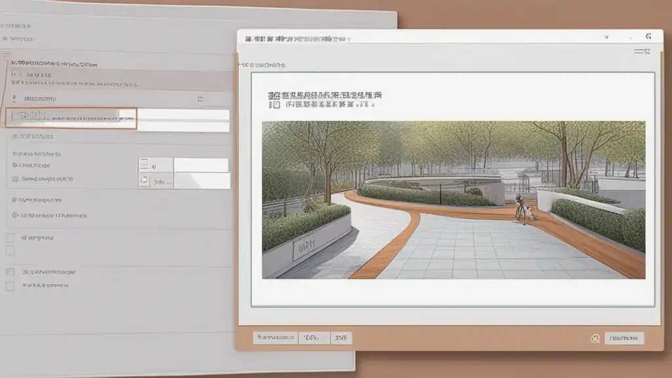Click the second white field under the orange-outlined row

click(x=184, y=127)
